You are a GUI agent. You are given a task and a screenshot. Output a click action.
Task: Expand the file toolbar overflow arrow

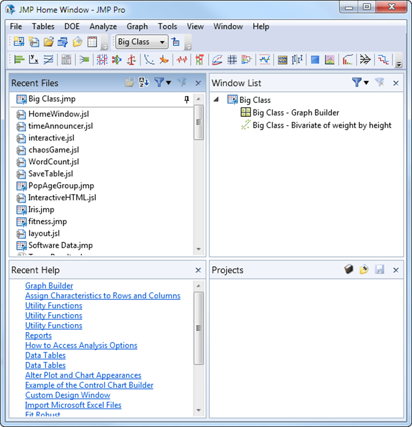105,47
